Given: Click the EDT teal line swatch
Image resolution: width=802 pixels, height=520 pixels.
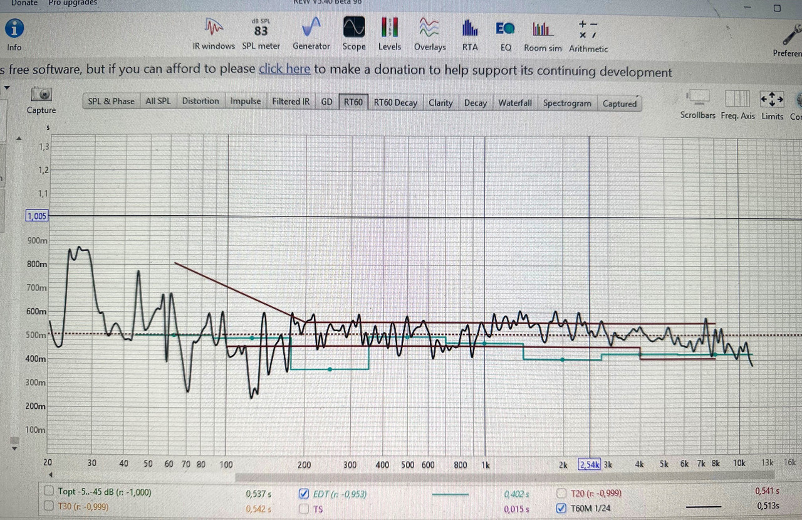Looking at the screenshot, I should [x=450, y=494].
